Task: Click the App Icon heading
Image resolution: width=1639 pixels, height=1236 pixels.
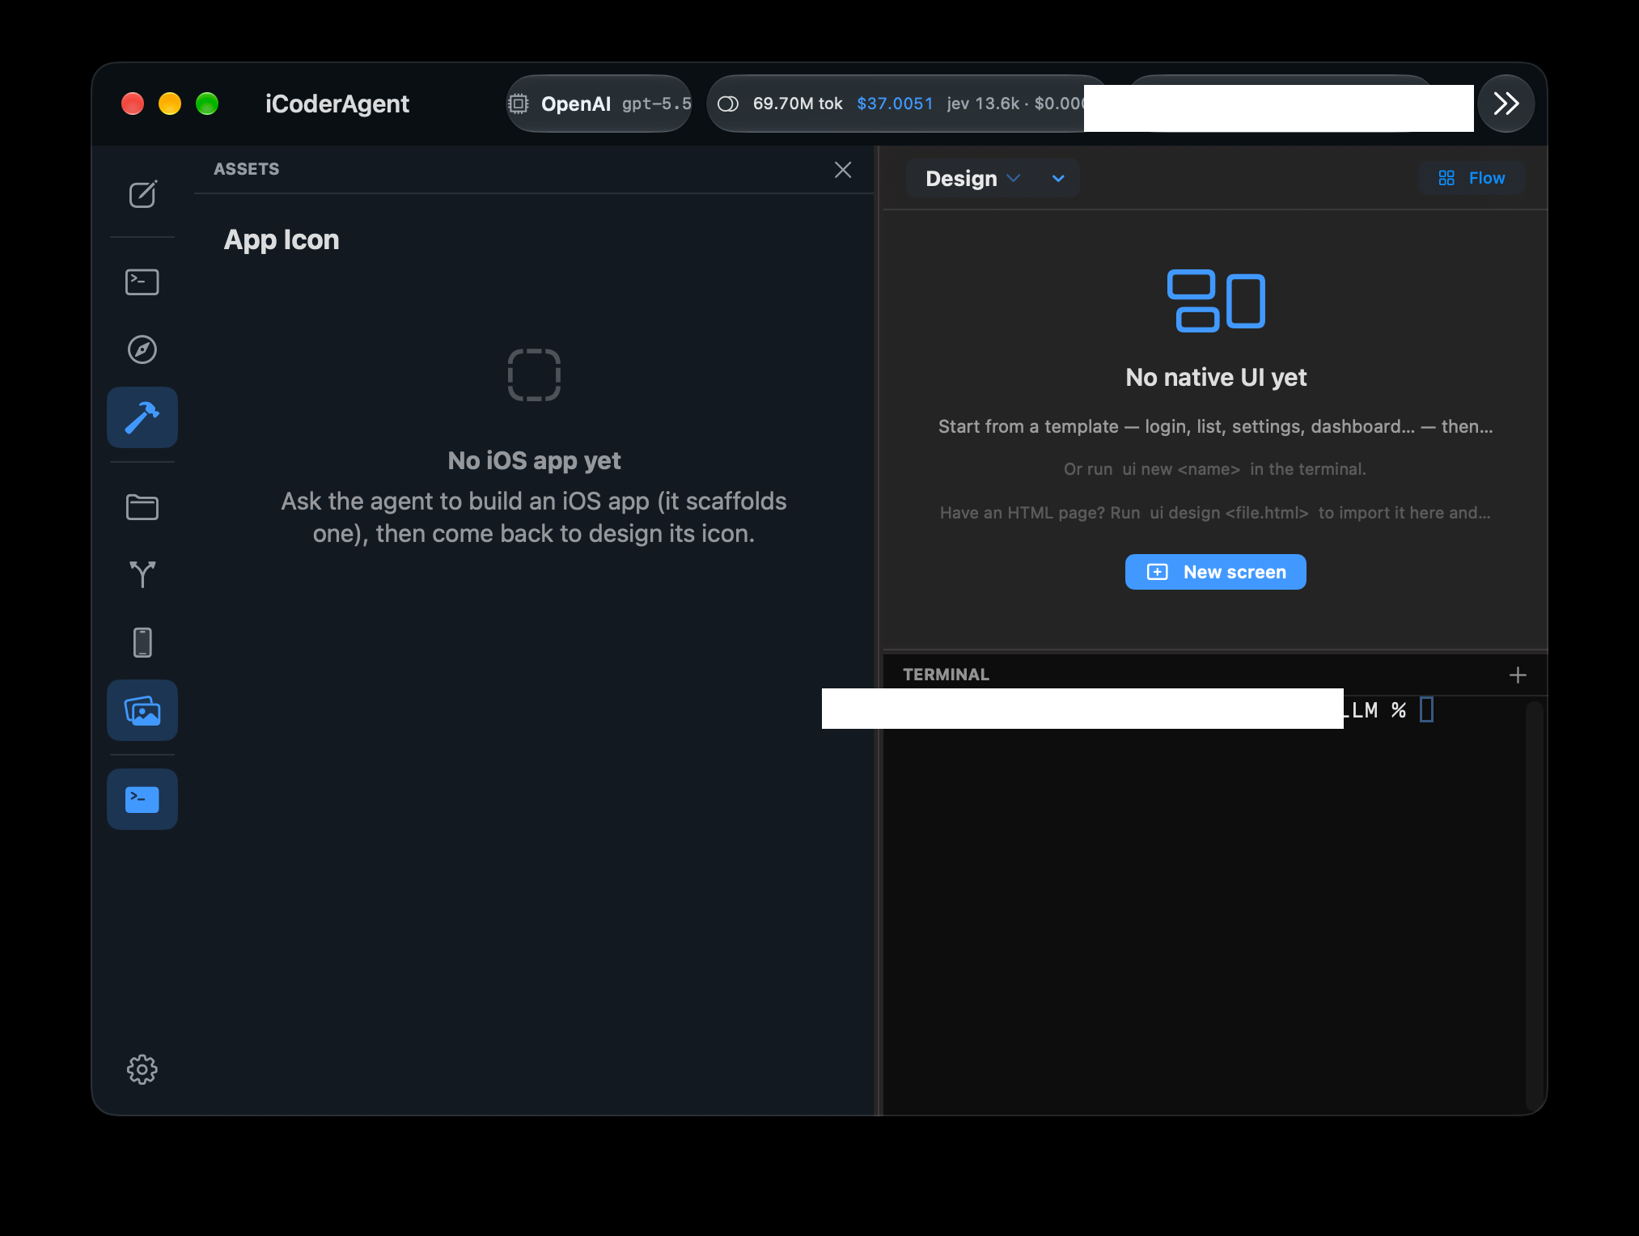Action: point(282,239)
